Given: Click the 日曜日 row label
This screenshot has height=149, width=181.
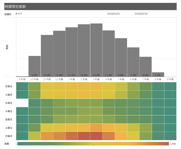Looking at the screenshot, I should (8, 136).
